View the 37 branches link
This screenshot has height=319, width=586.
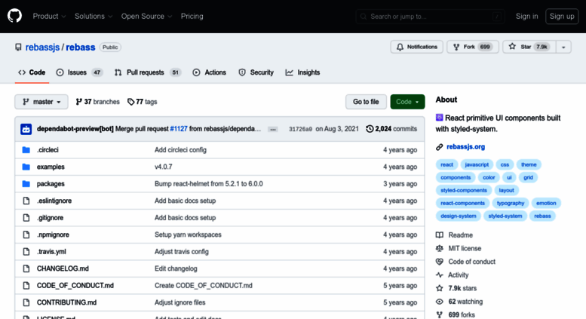click(x=97, y=102)
